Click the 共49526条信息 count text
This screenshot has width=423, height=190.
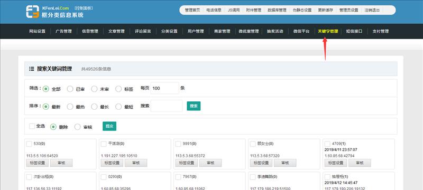pyautogui.click(x=96, y=69)
